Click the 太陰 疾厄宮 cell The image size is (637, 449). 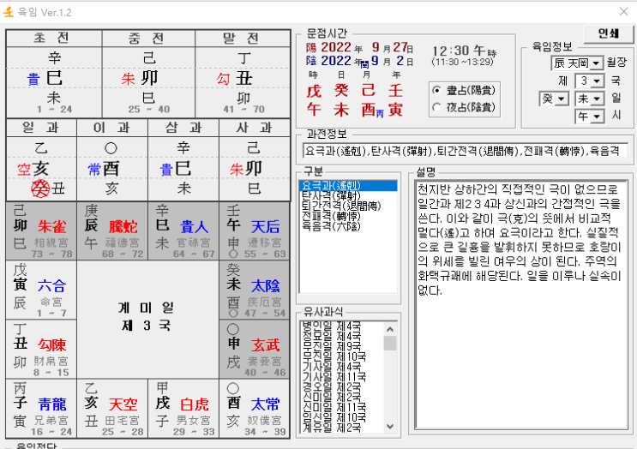tap(255, 290)
